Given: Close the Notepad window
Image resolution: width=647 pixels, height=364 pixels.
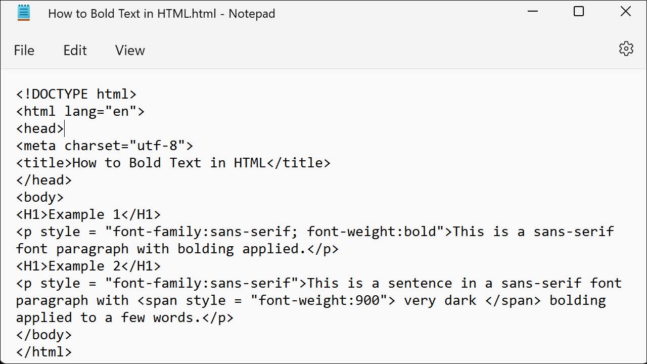Looking at the screenshot, I should coord(625,12).
